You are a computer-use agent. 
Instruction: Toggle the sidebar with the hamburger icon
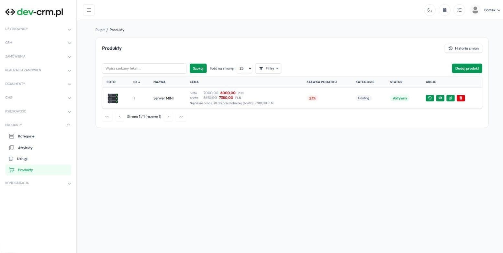click(89, 10)
